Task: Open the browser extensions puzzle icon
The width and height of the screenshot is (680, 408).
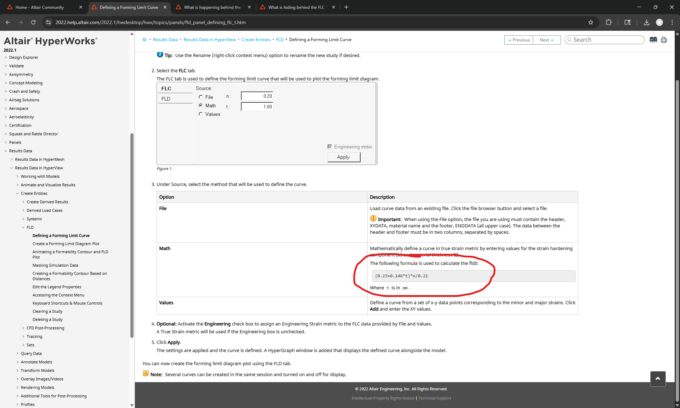Action: coord(608,22)
